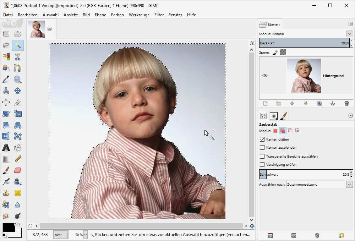355x241 pixels.
Task: Open the Filter menu
Action: pos(159,15)
